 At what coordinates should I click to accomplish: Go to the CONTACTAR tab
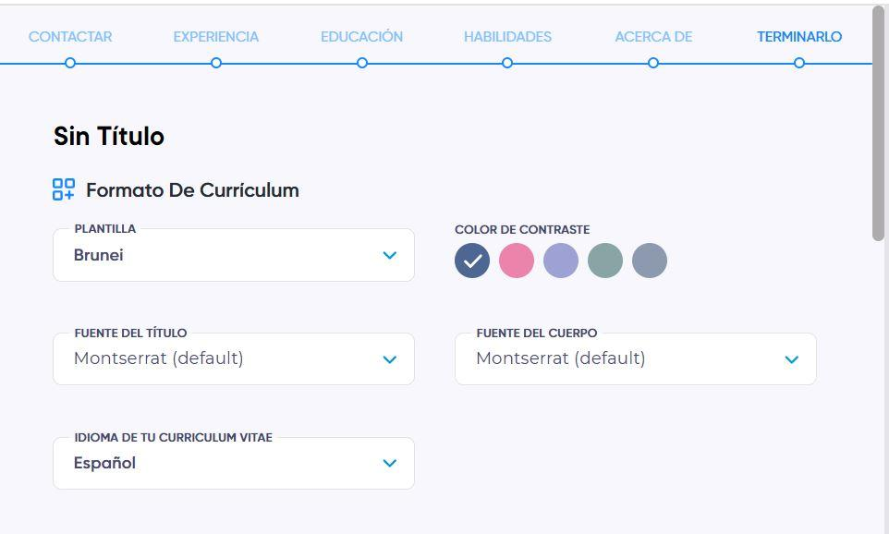(x=70, y=37)
